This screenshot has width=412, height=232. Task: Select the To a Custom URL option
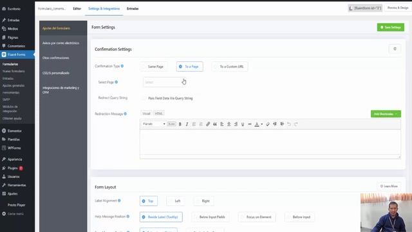[x=230, y=66]
